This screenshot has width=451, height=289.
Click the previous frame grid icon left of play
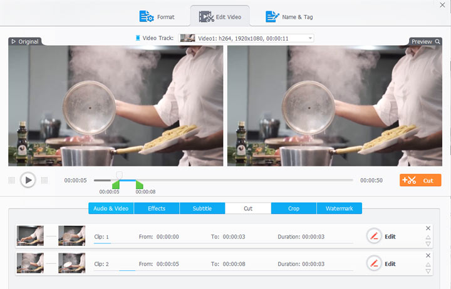[11, 180]
